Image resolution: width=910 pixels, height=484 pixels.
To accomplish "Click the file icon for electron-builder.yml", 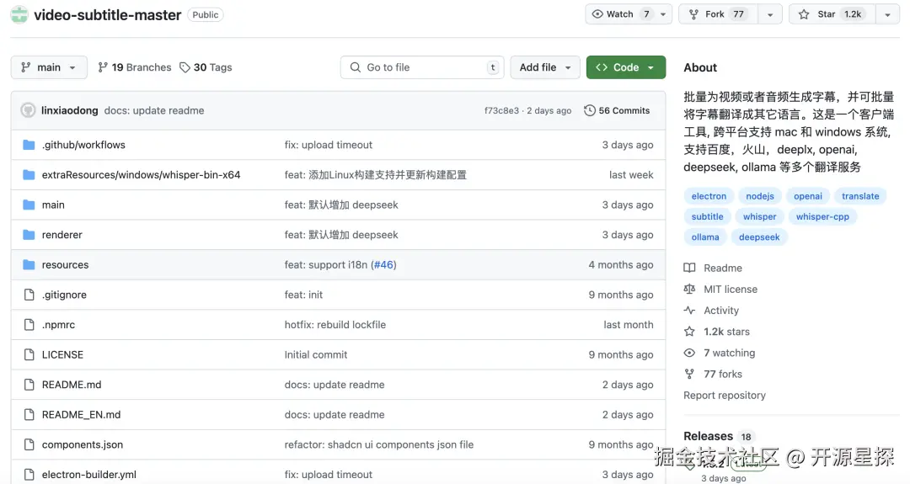I will tap(29, 474).
